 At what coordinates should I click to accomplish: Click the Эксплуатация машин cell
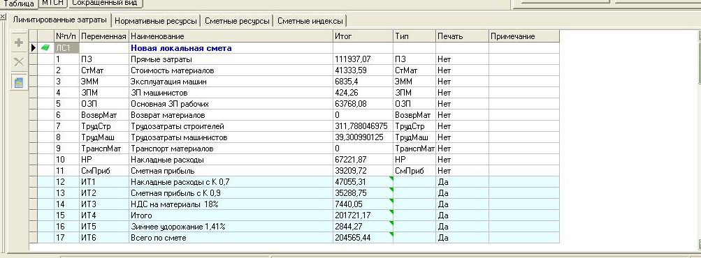click(x=231, y=82)
